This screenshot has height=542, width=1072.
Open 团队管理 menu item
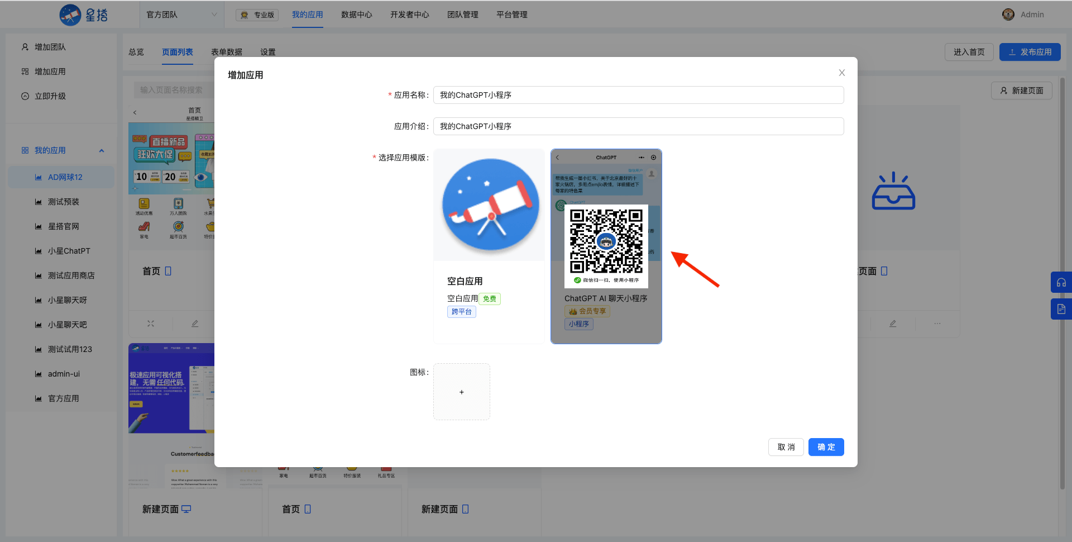pyautogui.click(x=462, y=15)
